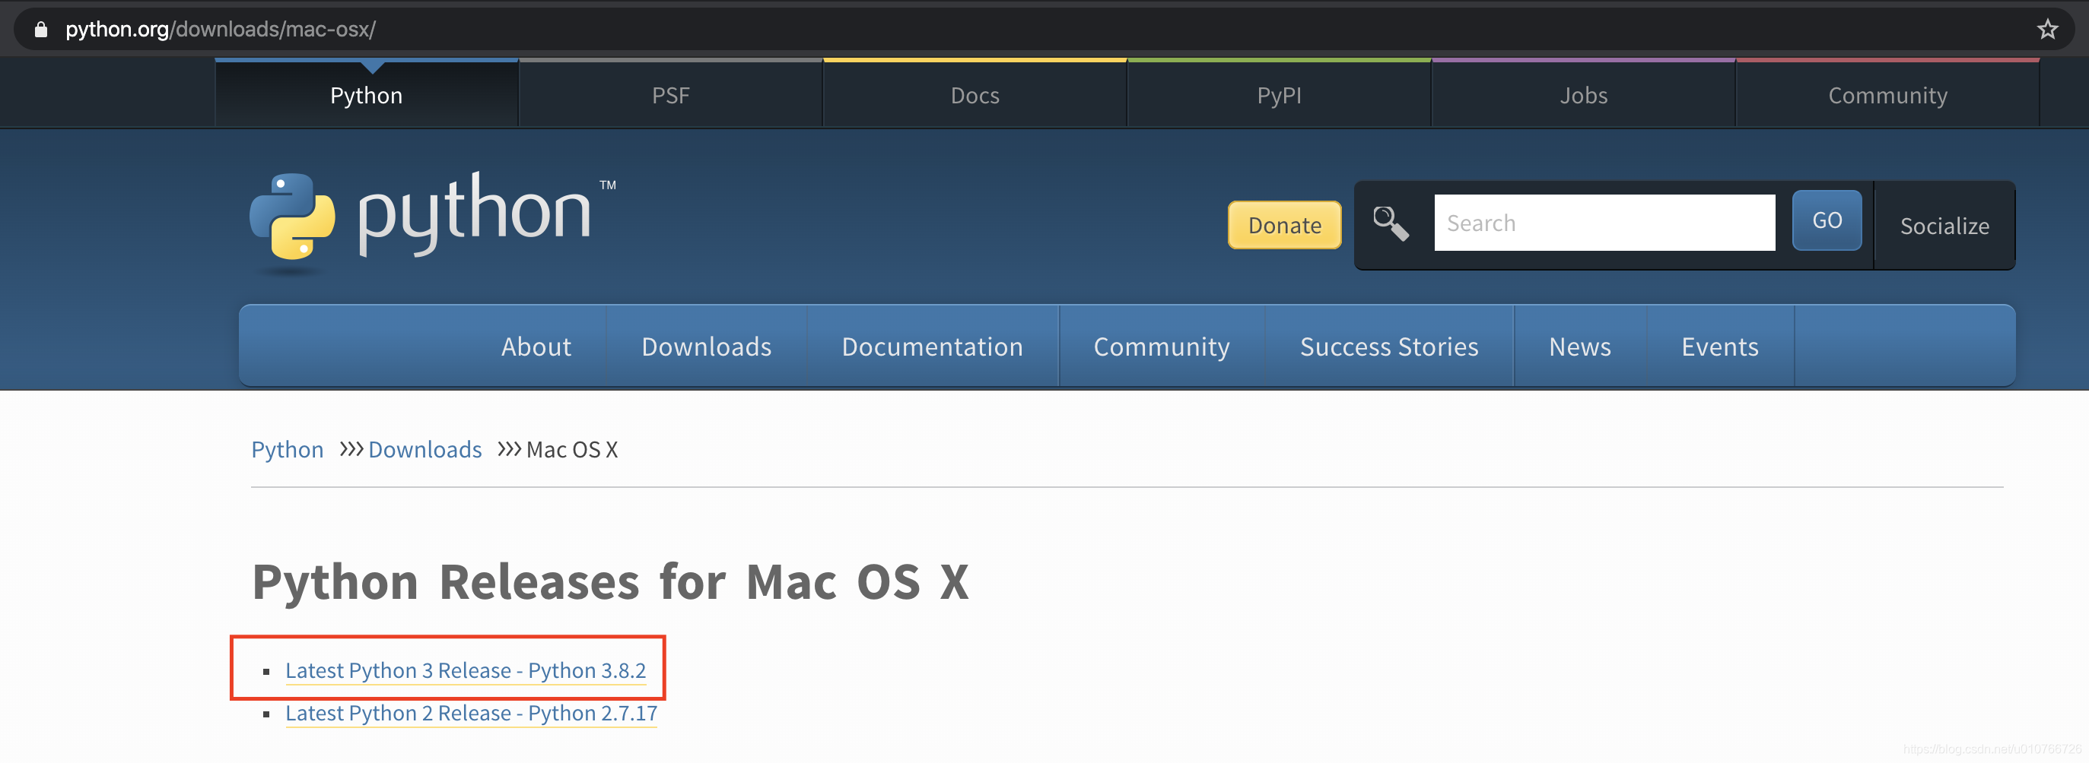2089x763 pixels.
Task: Click the Python breadcrumb link
Action: click(287, 450)
